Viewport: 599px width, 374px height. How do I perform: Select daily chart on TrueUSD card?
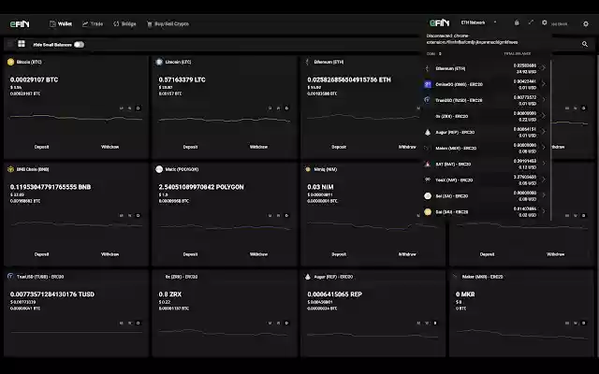point(139,324)
